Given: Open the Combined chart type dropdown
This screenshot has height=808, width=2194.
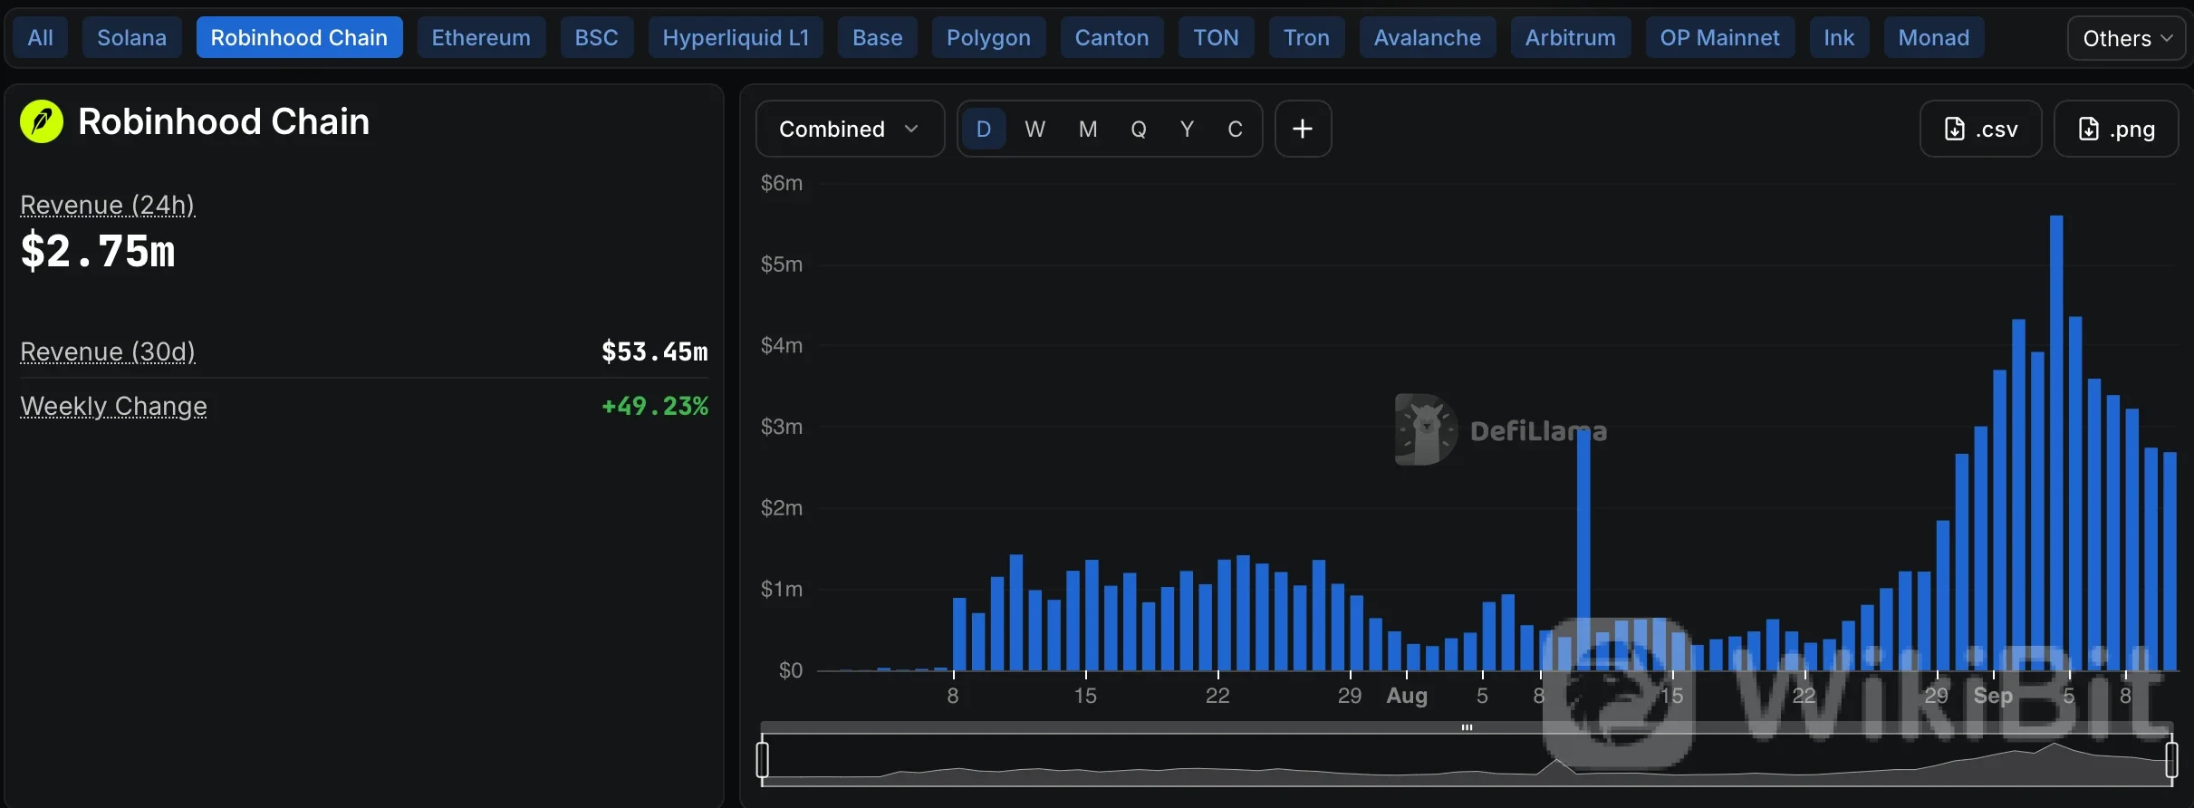Looking at the screenshot, I should click(850, 129).
